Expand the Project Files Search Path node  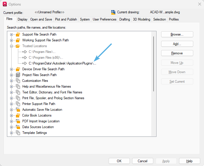click(12, 75)
